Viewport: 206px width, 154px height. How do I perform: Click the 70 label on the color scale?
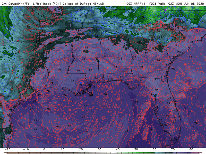click(x=173, y=149)
